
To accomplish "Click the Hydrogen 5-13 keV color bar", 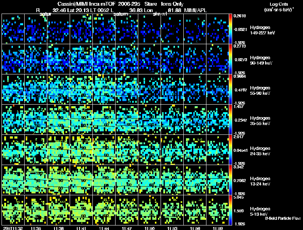I will [x=230, y=210].
